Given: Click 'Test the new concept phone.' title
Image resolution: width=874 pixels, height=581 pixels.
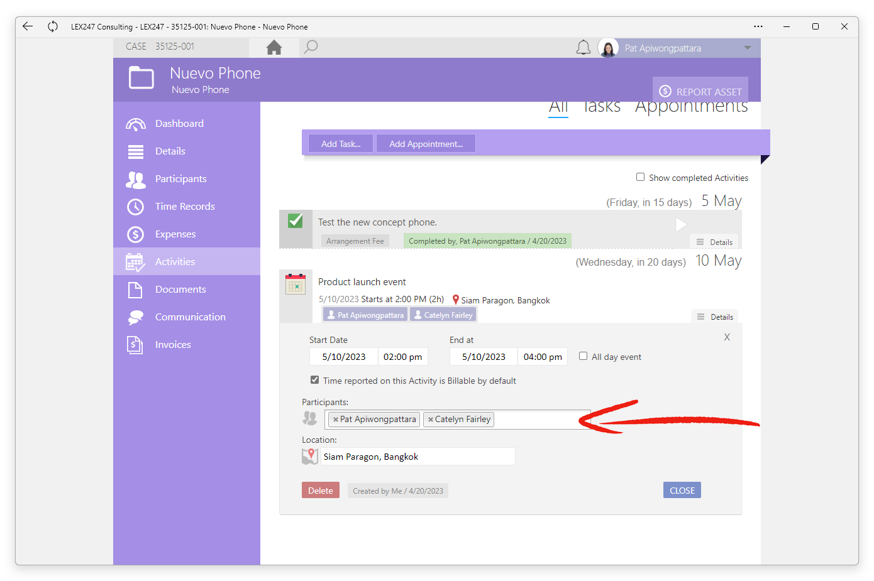Looking at the screenshot, I should [377, 222].
